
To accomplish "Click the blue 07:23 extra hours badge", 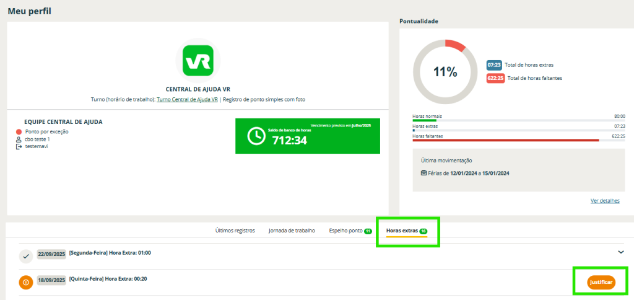I will pyautogui.click(x=494, y=64).
